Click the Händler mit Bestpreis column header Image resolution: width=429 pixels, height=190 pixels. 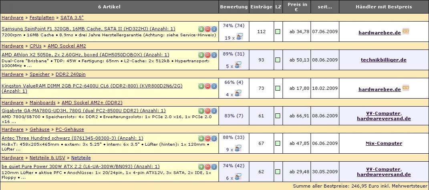click(384, 7)
